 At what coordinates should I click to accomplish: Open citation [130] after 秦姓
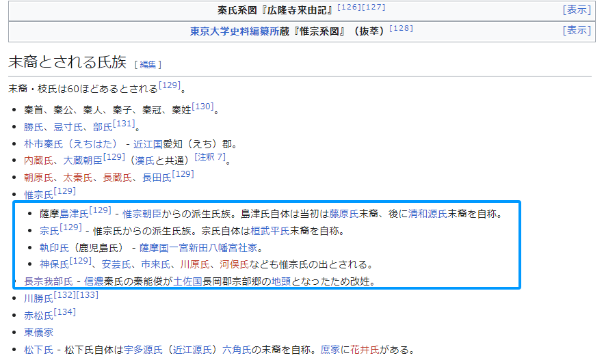pos(202,107)
